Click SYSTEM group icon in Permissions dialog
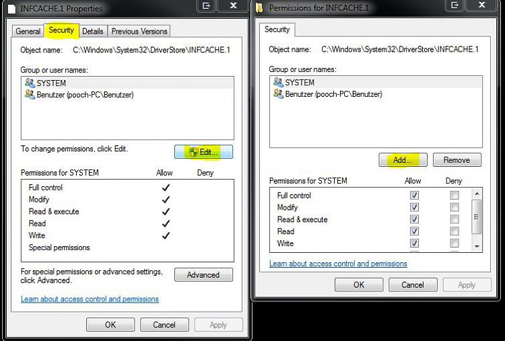Screen dimensions: 505x341 click(278, 82)
